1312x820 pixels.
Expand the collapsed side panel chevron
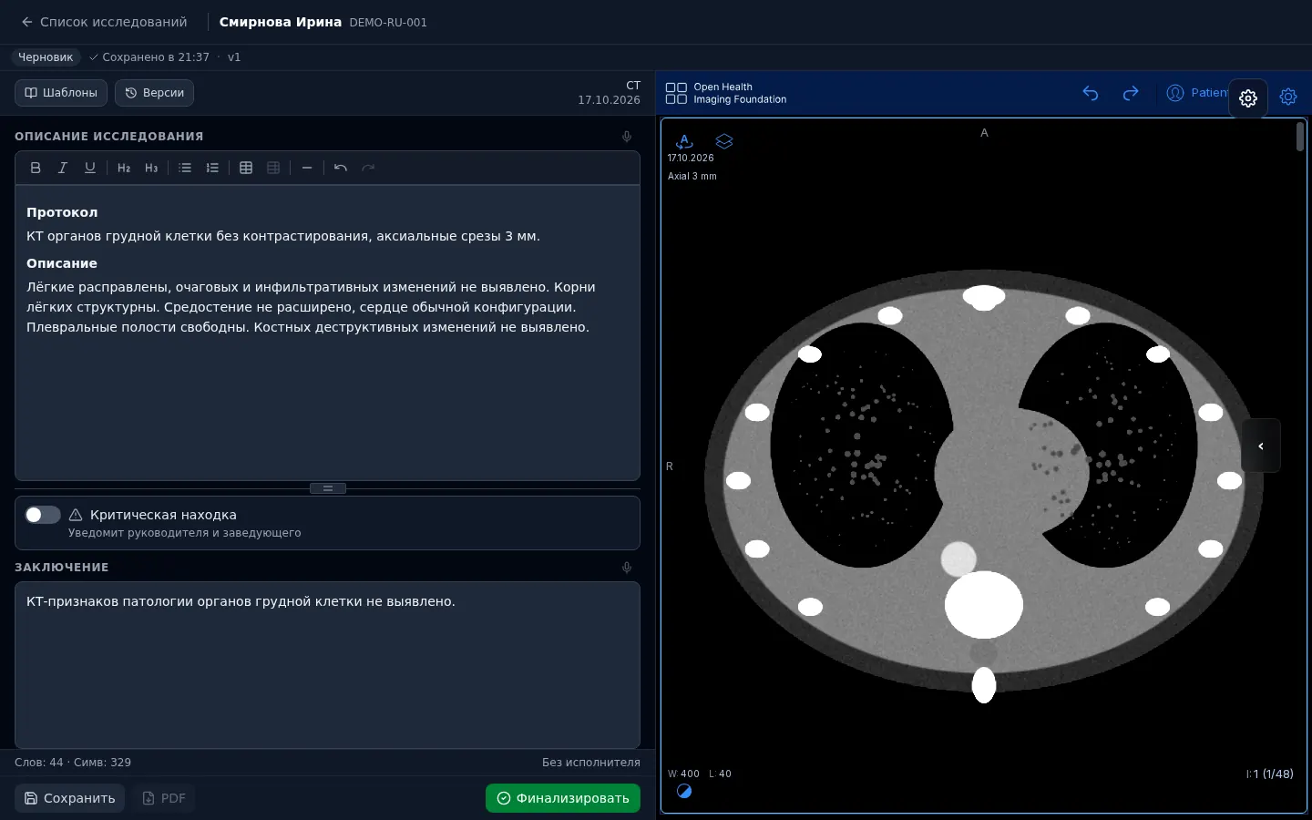(1261, 446)
